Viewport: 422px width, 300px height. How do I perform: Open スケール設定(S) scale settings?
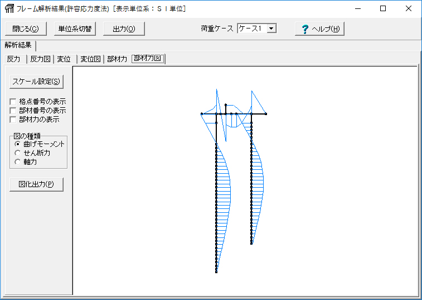pyautogui.click(x=36, y=82)
